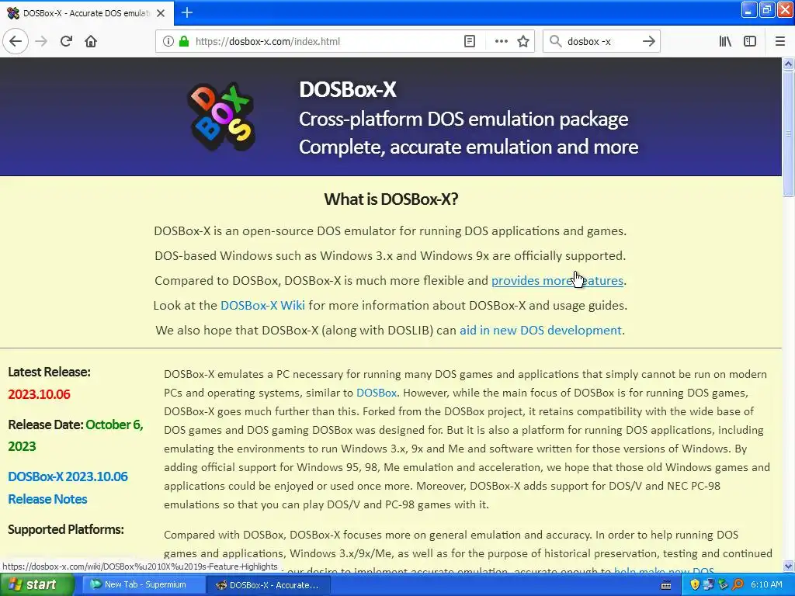Click the 6:10 AM taskbar clock
795x596 pixels.
point(766,584)
